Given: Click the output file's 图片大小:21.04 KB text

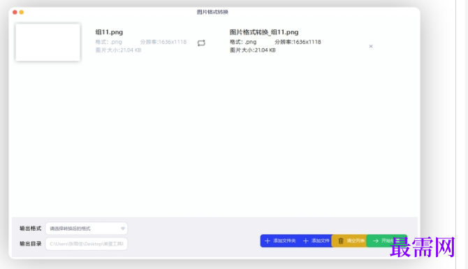Looking at the screenshot, I should pos(252,50).
